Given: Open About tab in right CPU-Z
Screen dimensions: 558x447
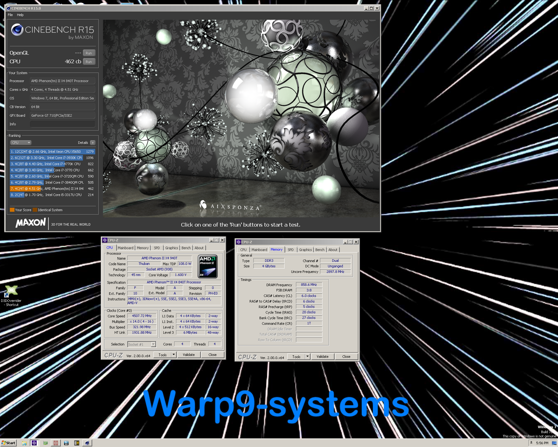Looking at the screenshot, I should pos(333,250).
